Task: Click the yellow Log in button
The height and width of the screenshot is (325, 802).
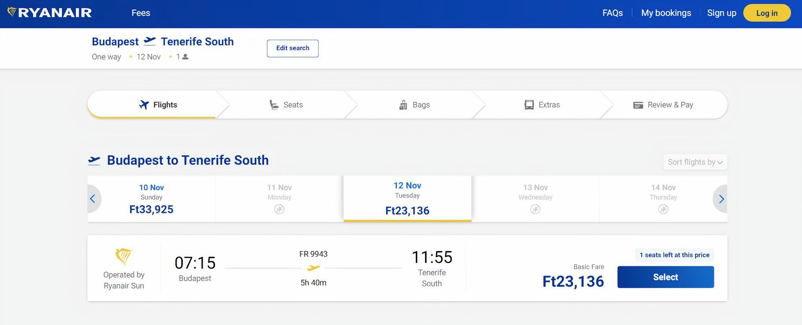Action: point(767,13)
